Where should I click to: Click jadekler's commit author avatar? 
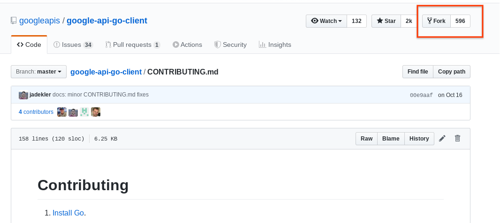(23, 95)
